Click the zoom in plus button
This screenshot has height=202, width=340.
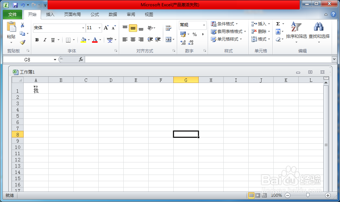point(327,195)
